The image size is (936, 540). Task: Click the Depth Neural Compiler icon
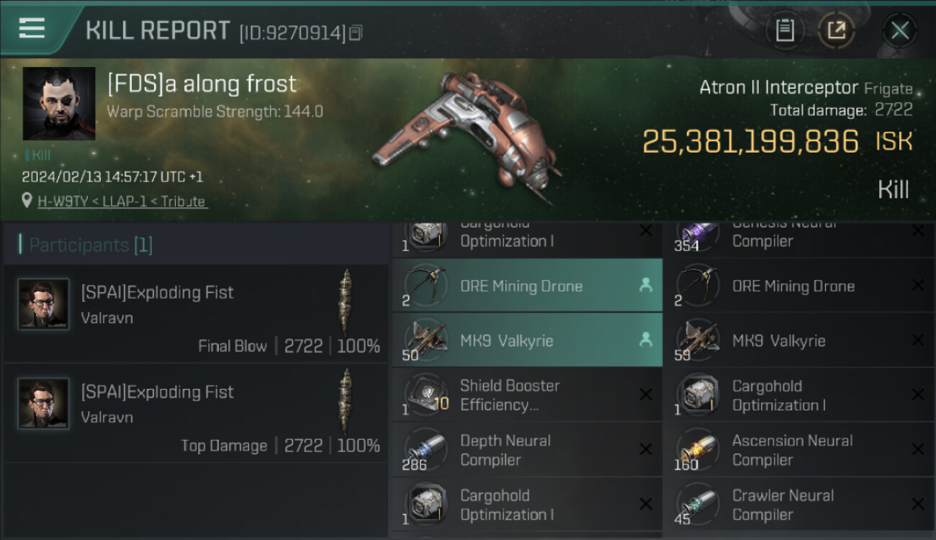(x=426, y=449)
